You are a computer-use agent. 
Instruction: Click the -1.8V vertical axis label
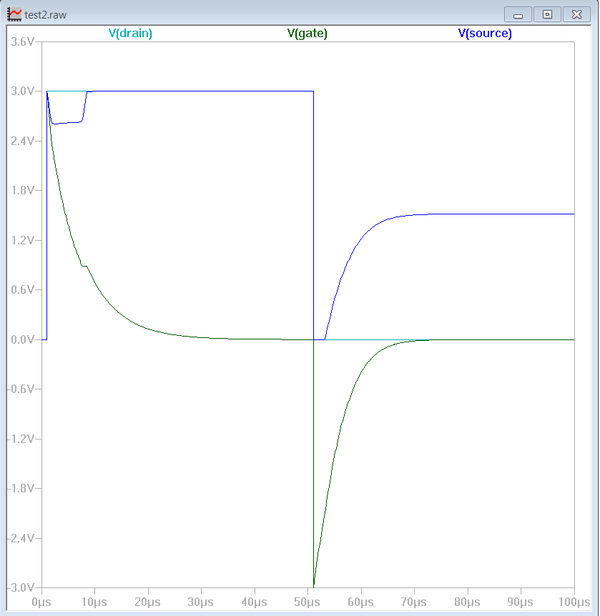coord(21,489)
